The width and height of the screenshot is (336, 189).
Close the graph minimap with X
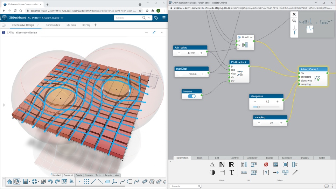pos(294,14)
